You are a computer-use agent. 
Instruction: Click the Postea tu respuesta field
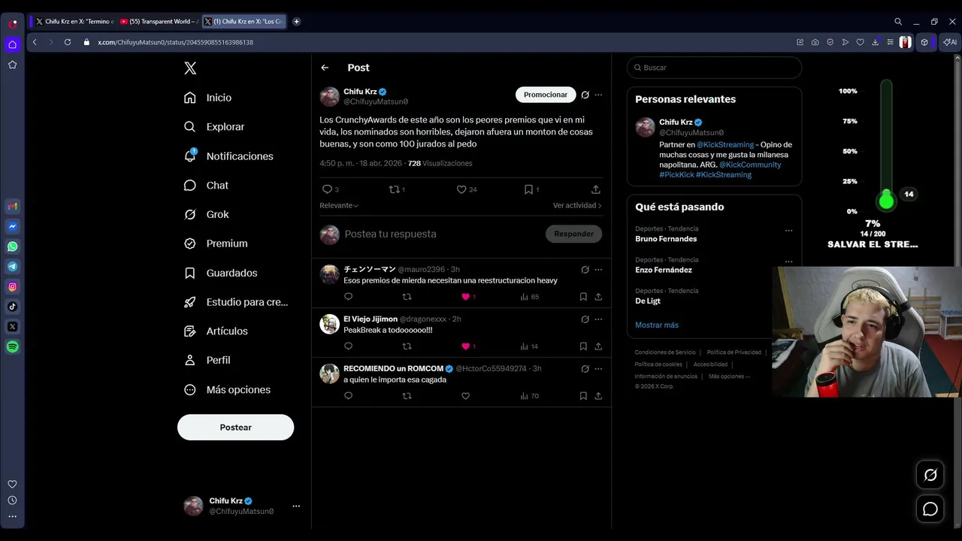point(441,234)
